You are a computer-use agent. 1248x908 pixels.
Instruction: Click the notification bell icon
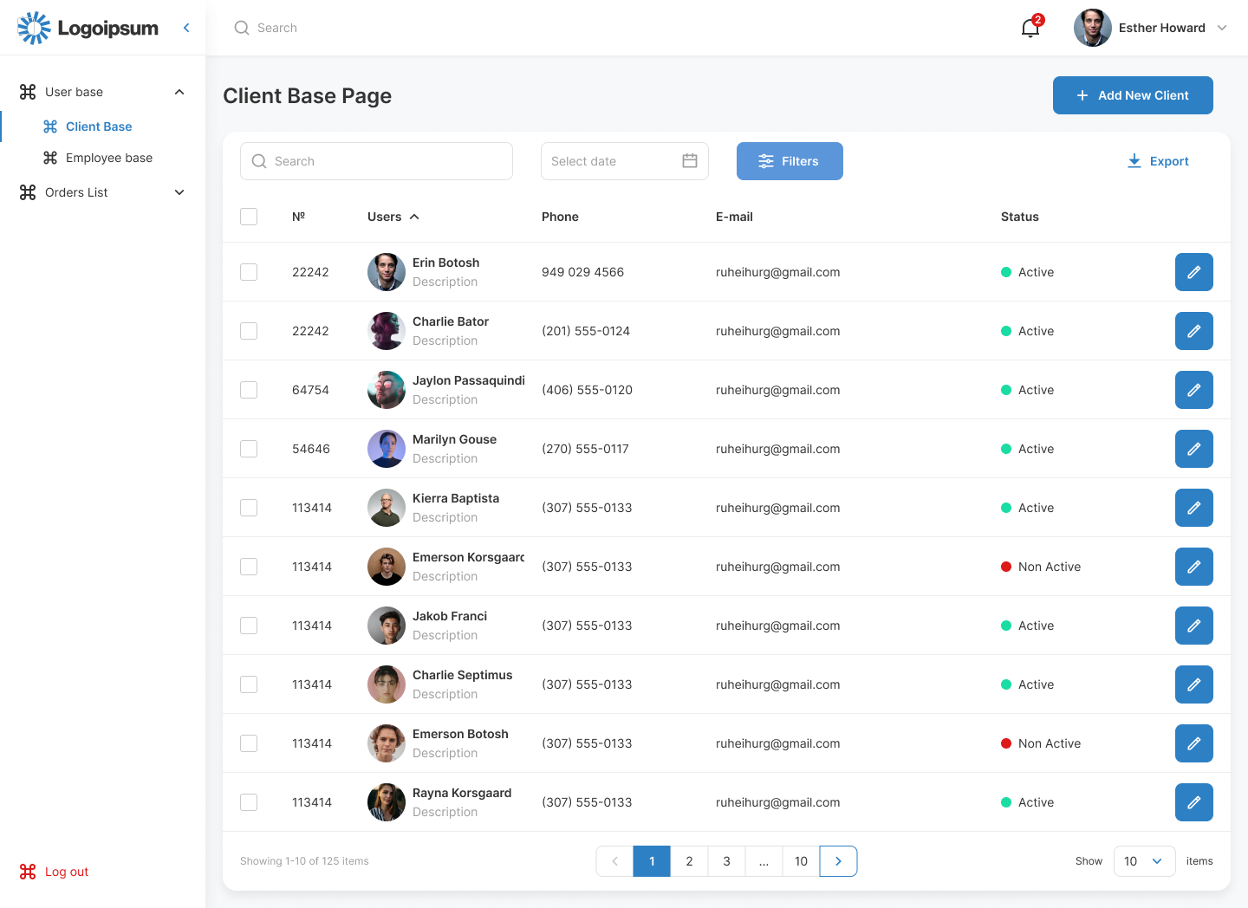tap(1030, 28)
